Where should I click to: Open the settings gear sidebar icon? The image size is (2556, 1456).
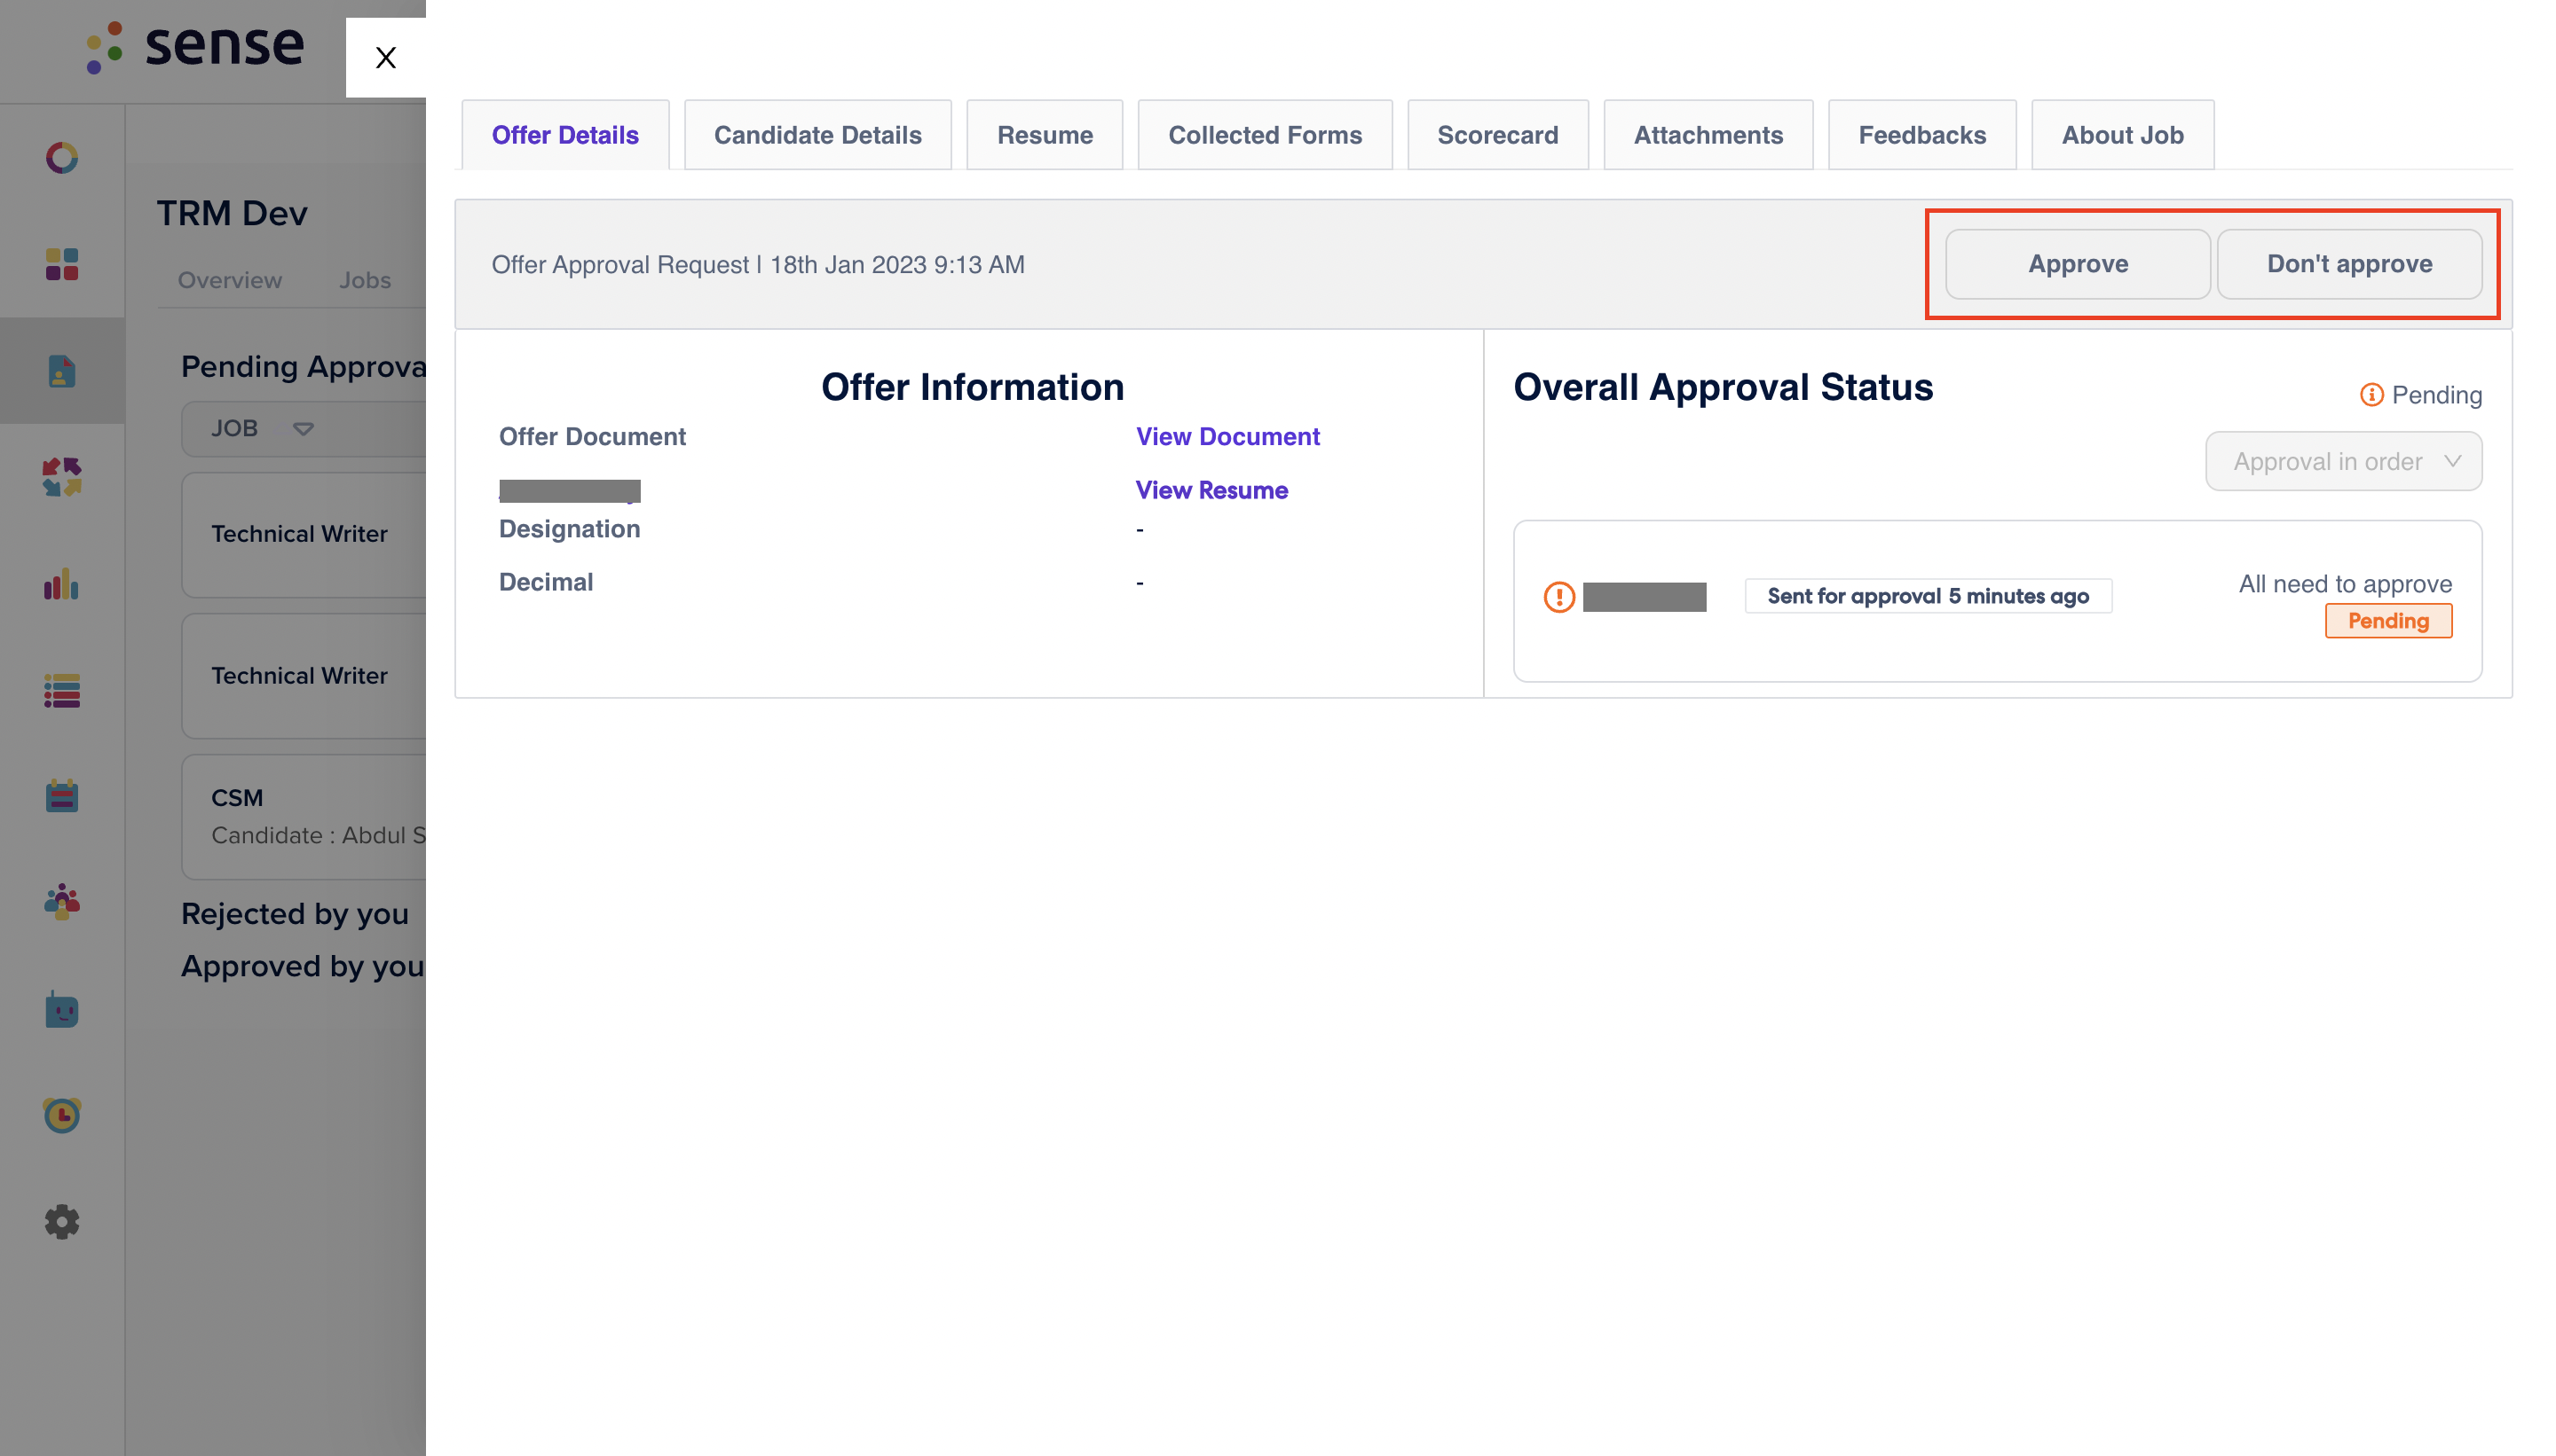click(62, 1221)
